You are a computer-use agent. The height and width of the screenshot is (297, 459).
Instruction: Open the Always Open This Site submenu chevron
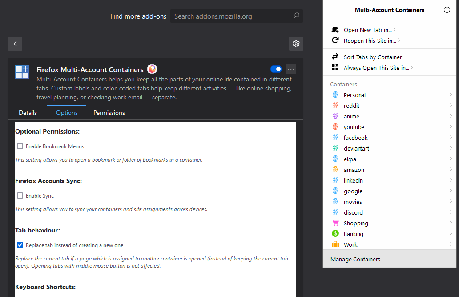(x=412, y=67)
